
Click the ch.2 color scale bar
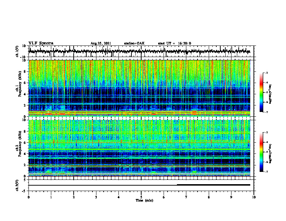point(261,152)
